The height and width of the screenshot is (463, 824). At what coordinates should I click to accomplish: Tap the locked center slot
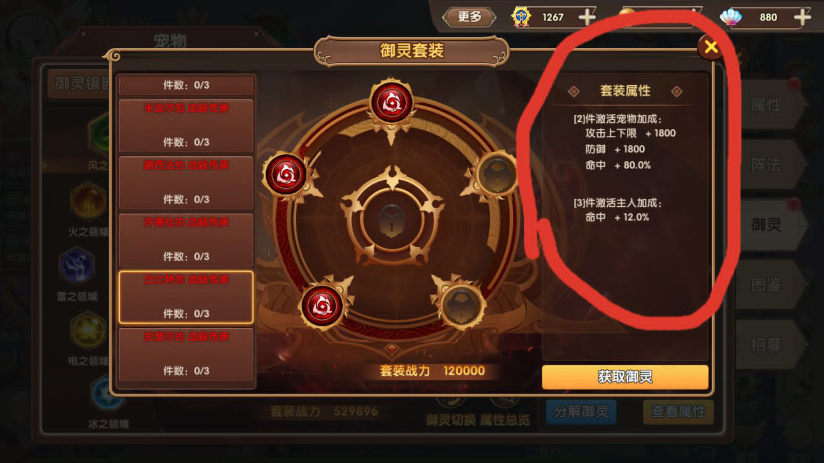(392, 220)
